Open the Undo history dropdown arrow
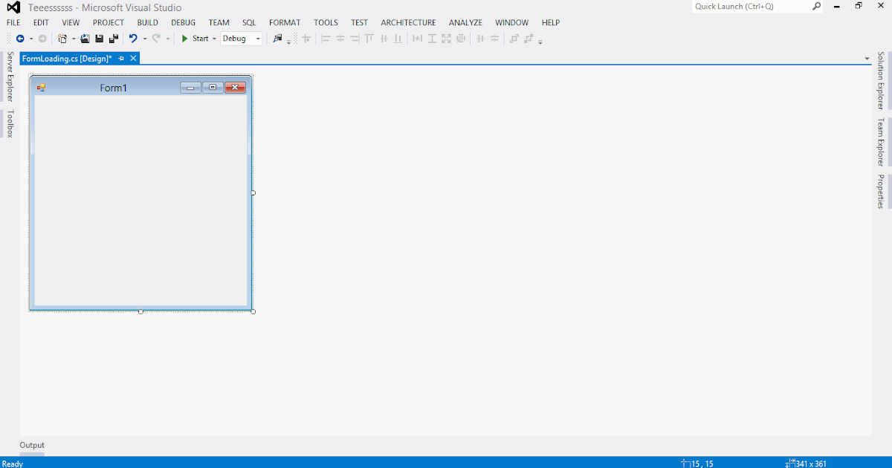892x468 pixels. tap(144, 38)
